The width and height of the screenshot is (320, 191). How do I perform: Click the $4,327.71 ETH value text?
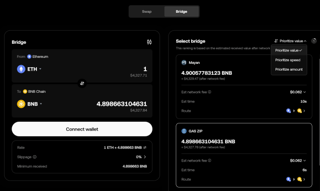click(x=139, y=75)
